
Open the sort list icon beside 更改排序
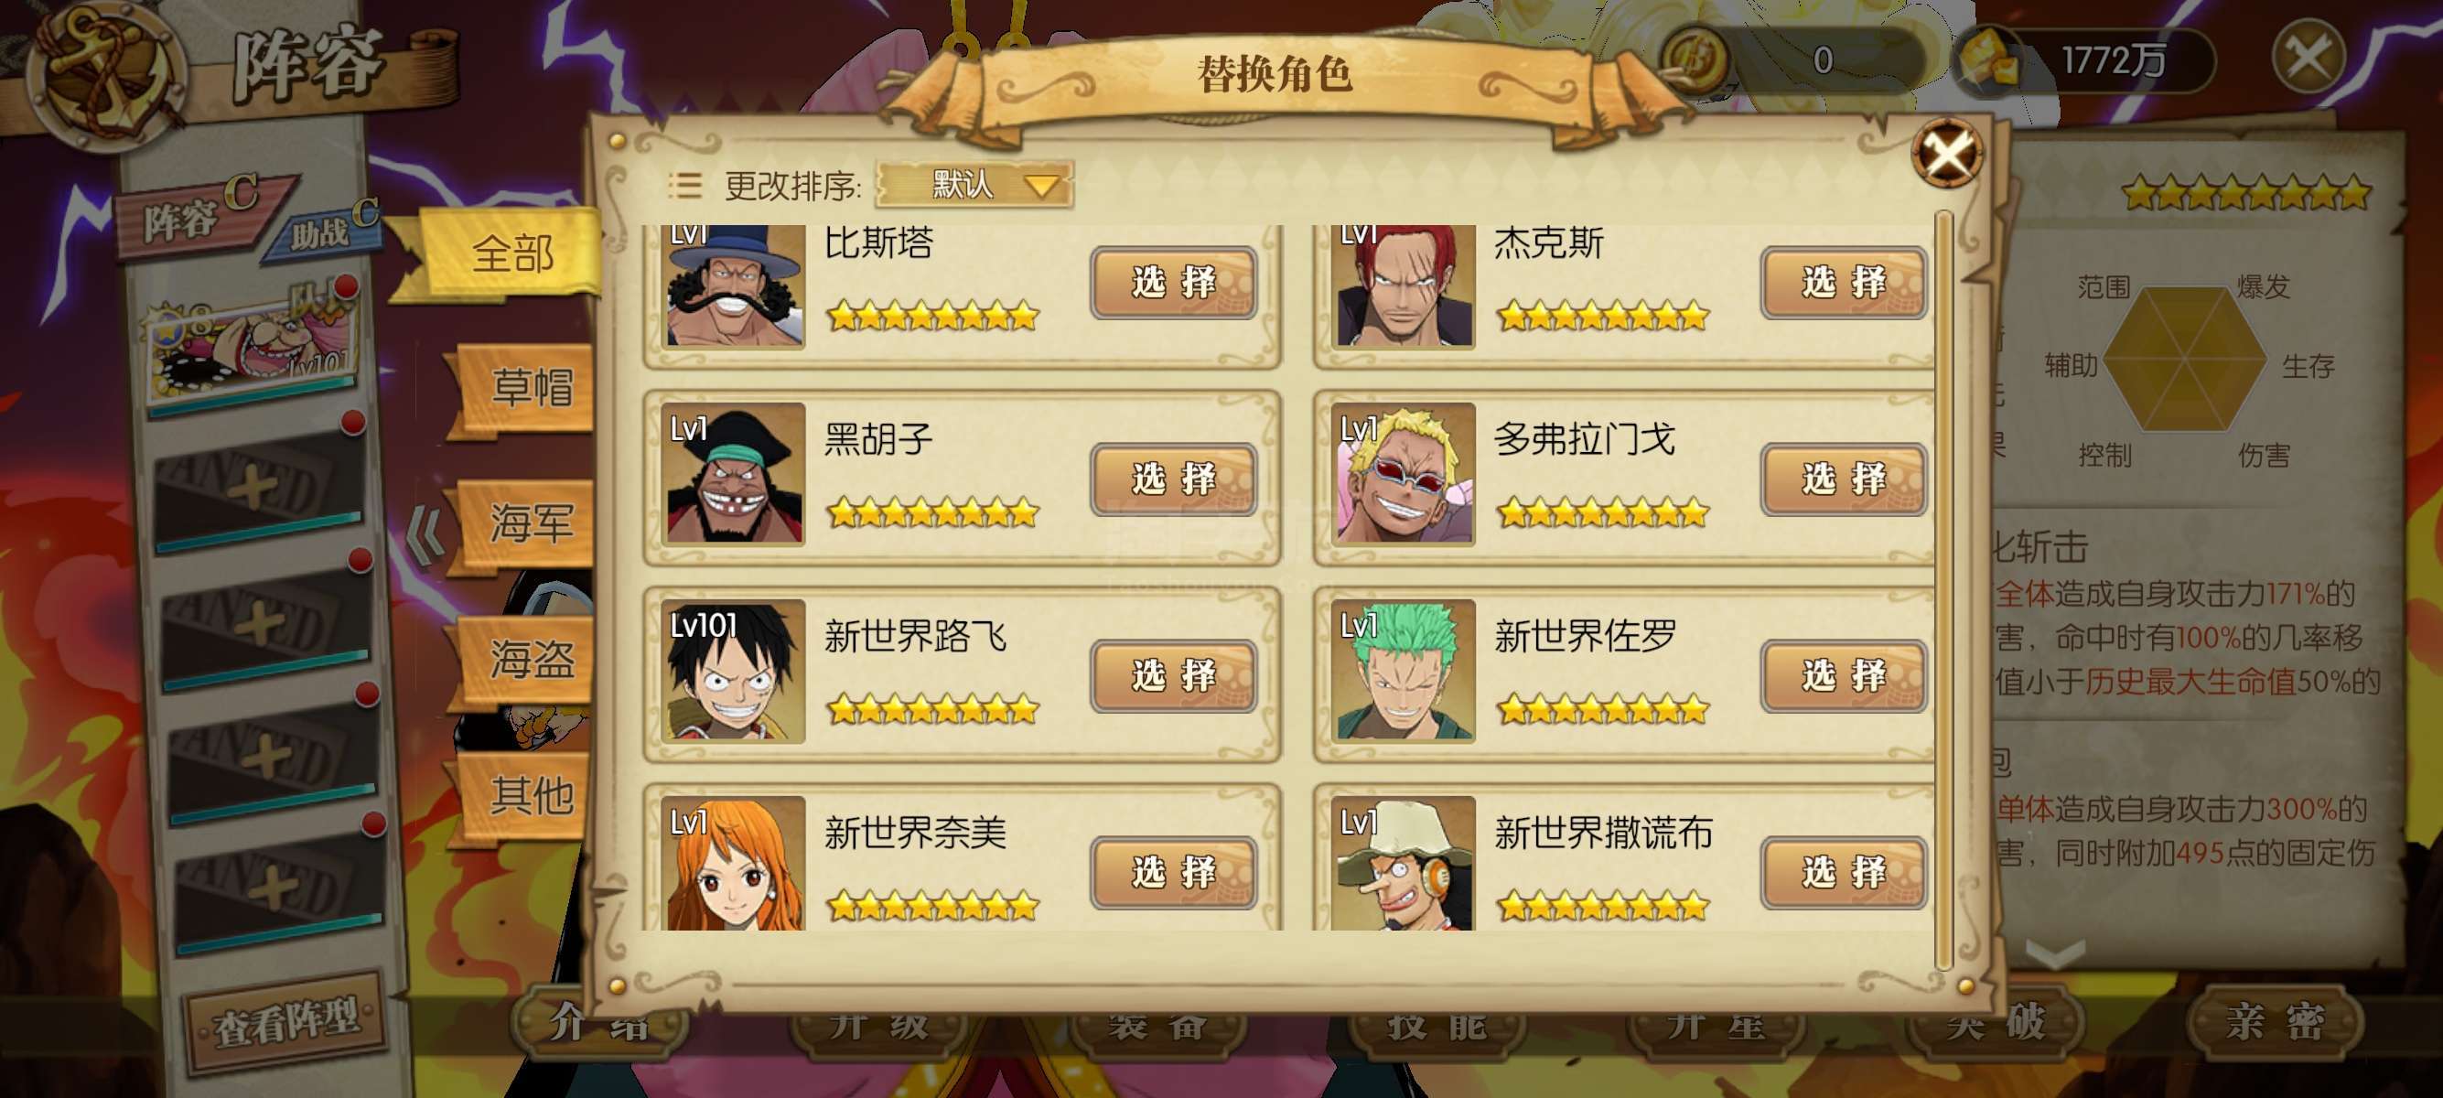[x=684, y=186]
